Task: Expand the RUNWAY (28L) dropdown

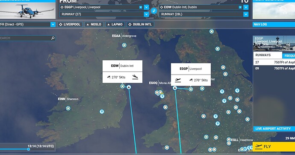Action: [x=246, y=14]
